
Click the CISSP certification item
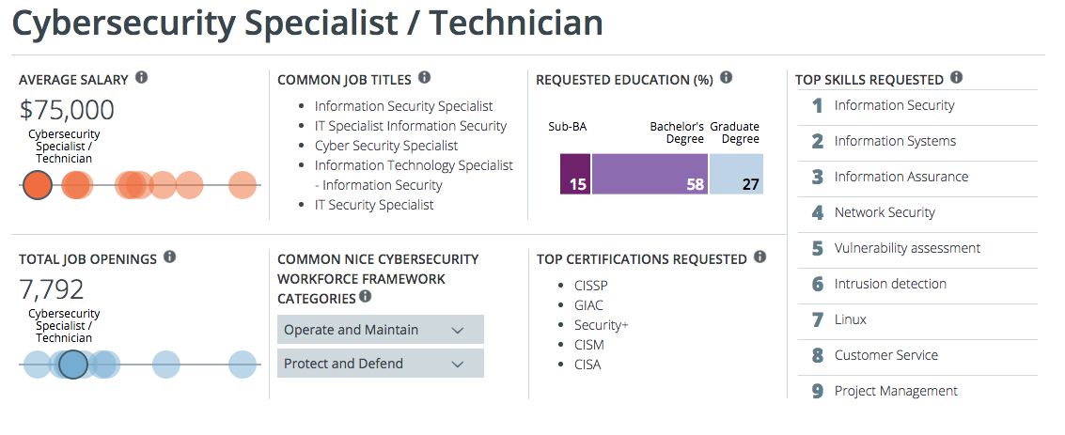(x=591, y=285)
